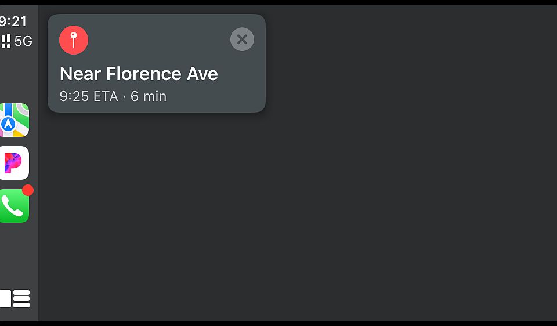This screenshot has width=557, height=326.
Task: Tap the white square half of the dashboard icon
Action: pos(5,299)
